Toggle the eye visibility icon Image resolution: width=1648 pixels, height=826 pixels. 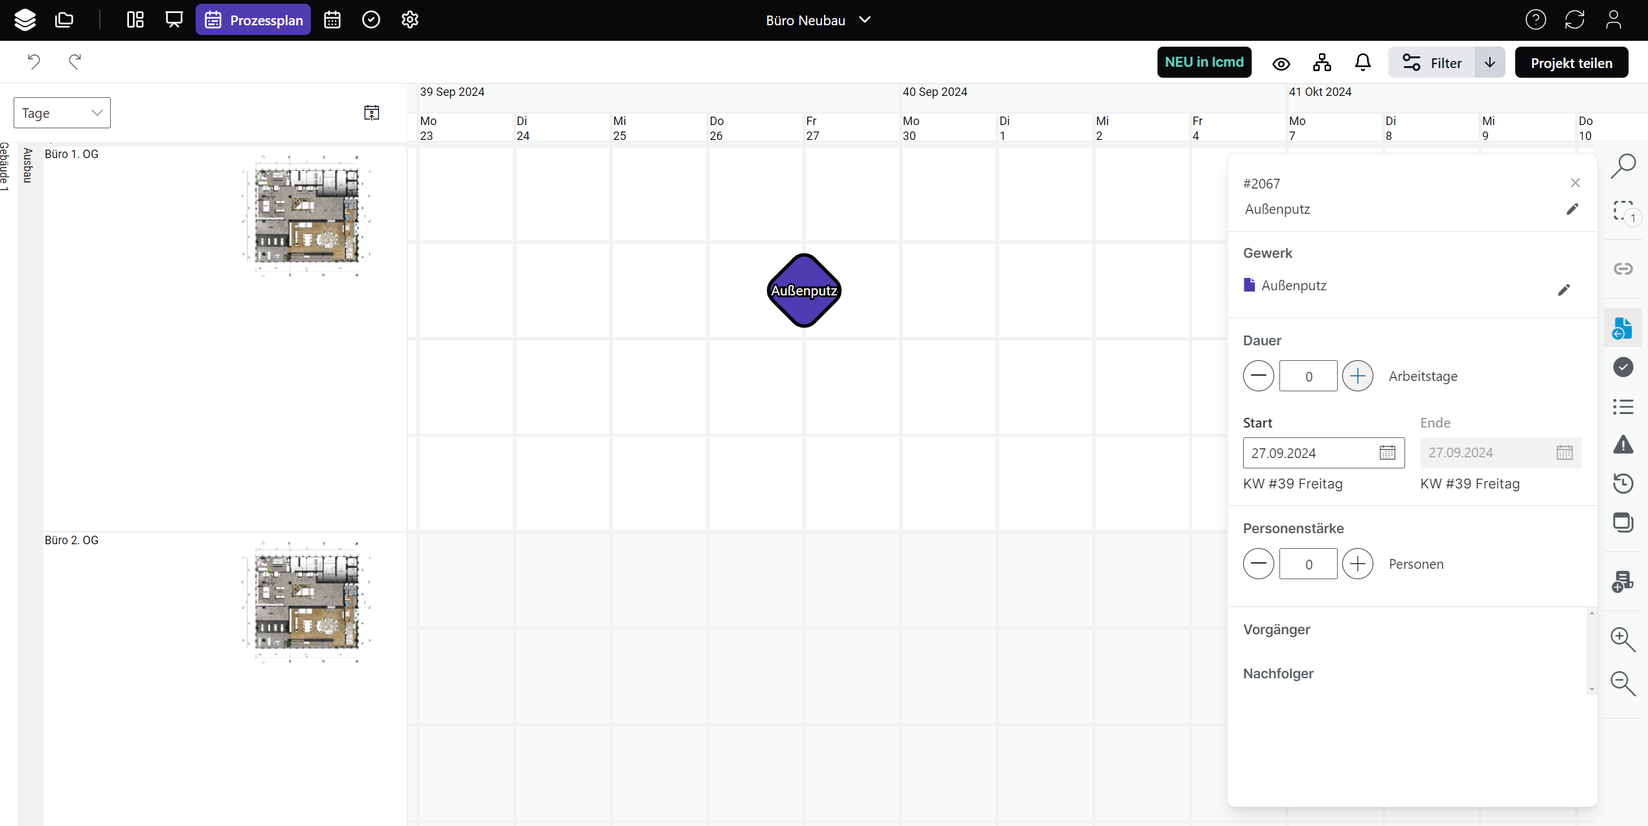1281,63
